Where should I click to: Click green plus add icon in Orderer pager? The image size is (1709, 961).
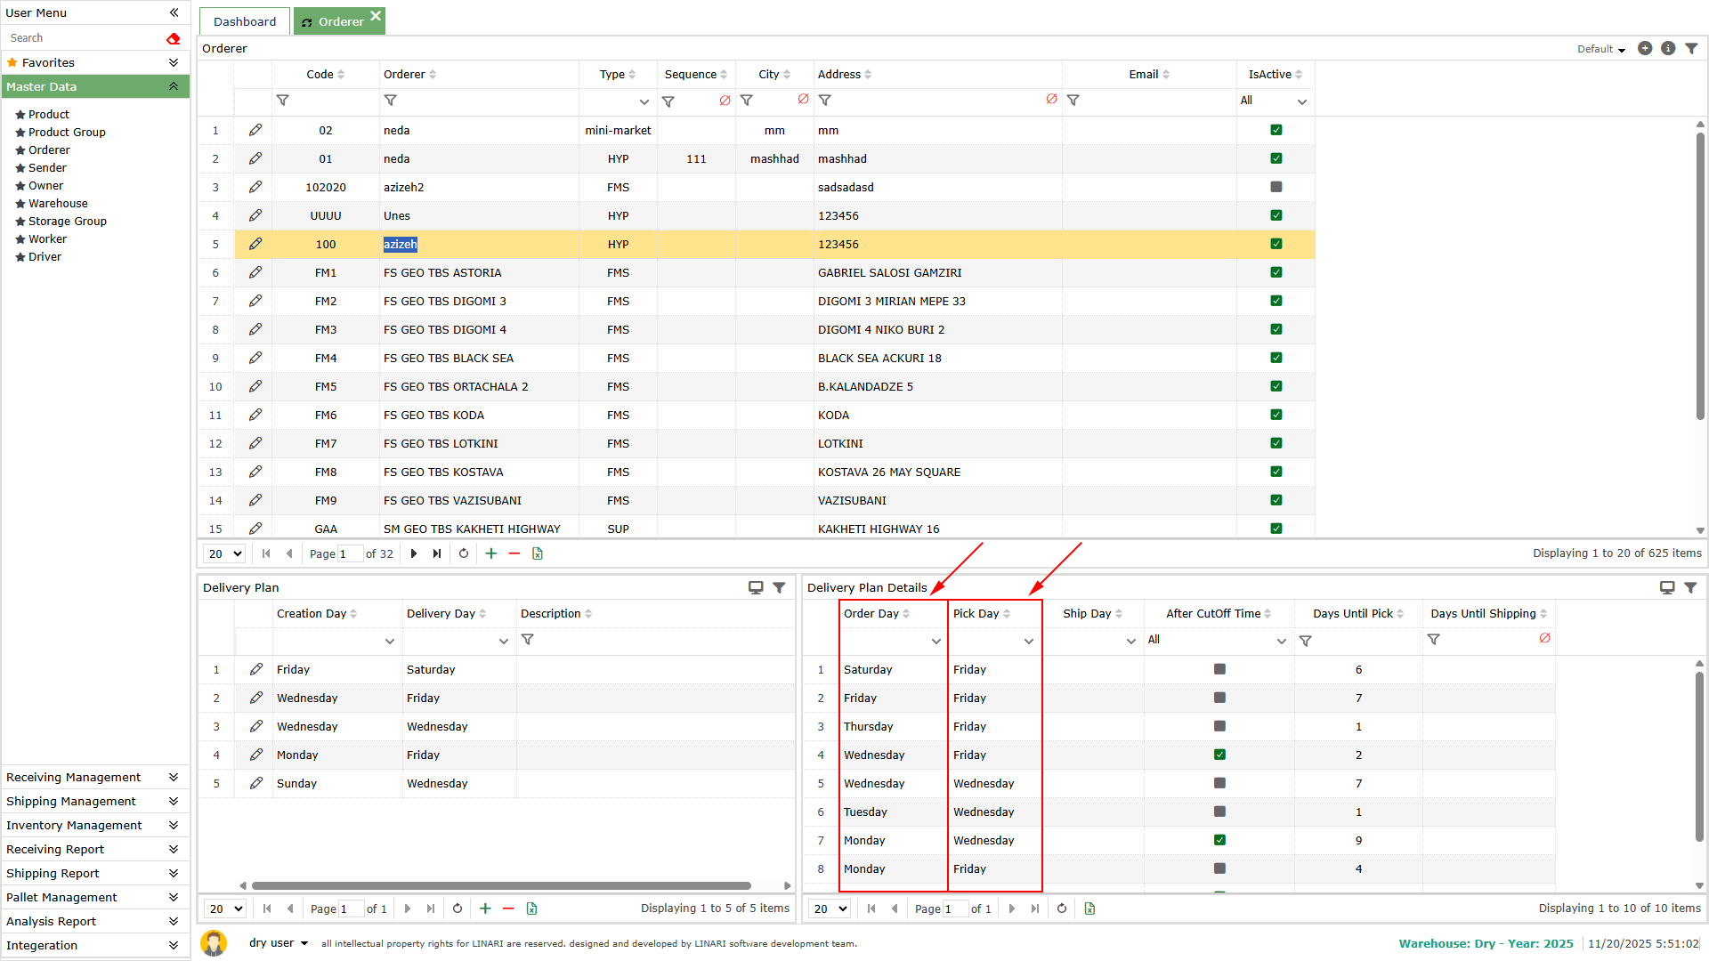pyautogui.click(x=490, y=553)
